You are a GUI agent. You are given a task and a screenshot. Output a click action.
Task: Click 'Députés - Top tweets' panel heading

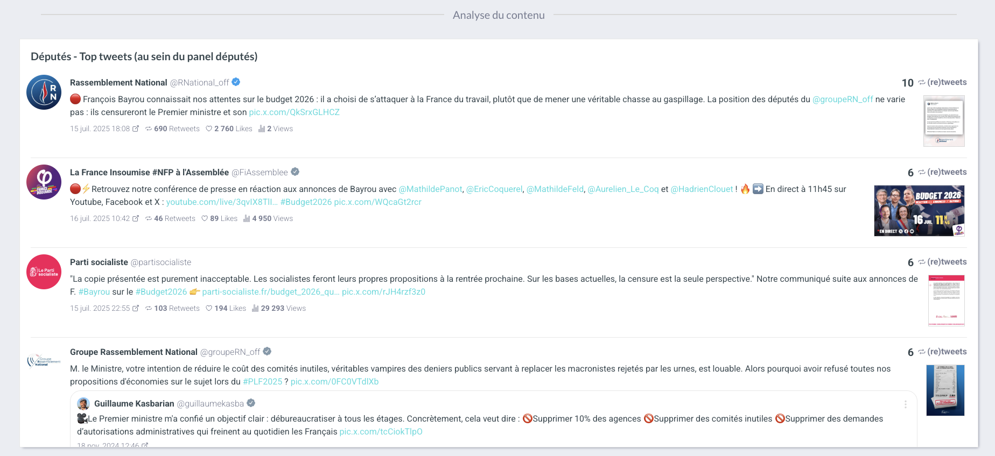coord(144,56)
